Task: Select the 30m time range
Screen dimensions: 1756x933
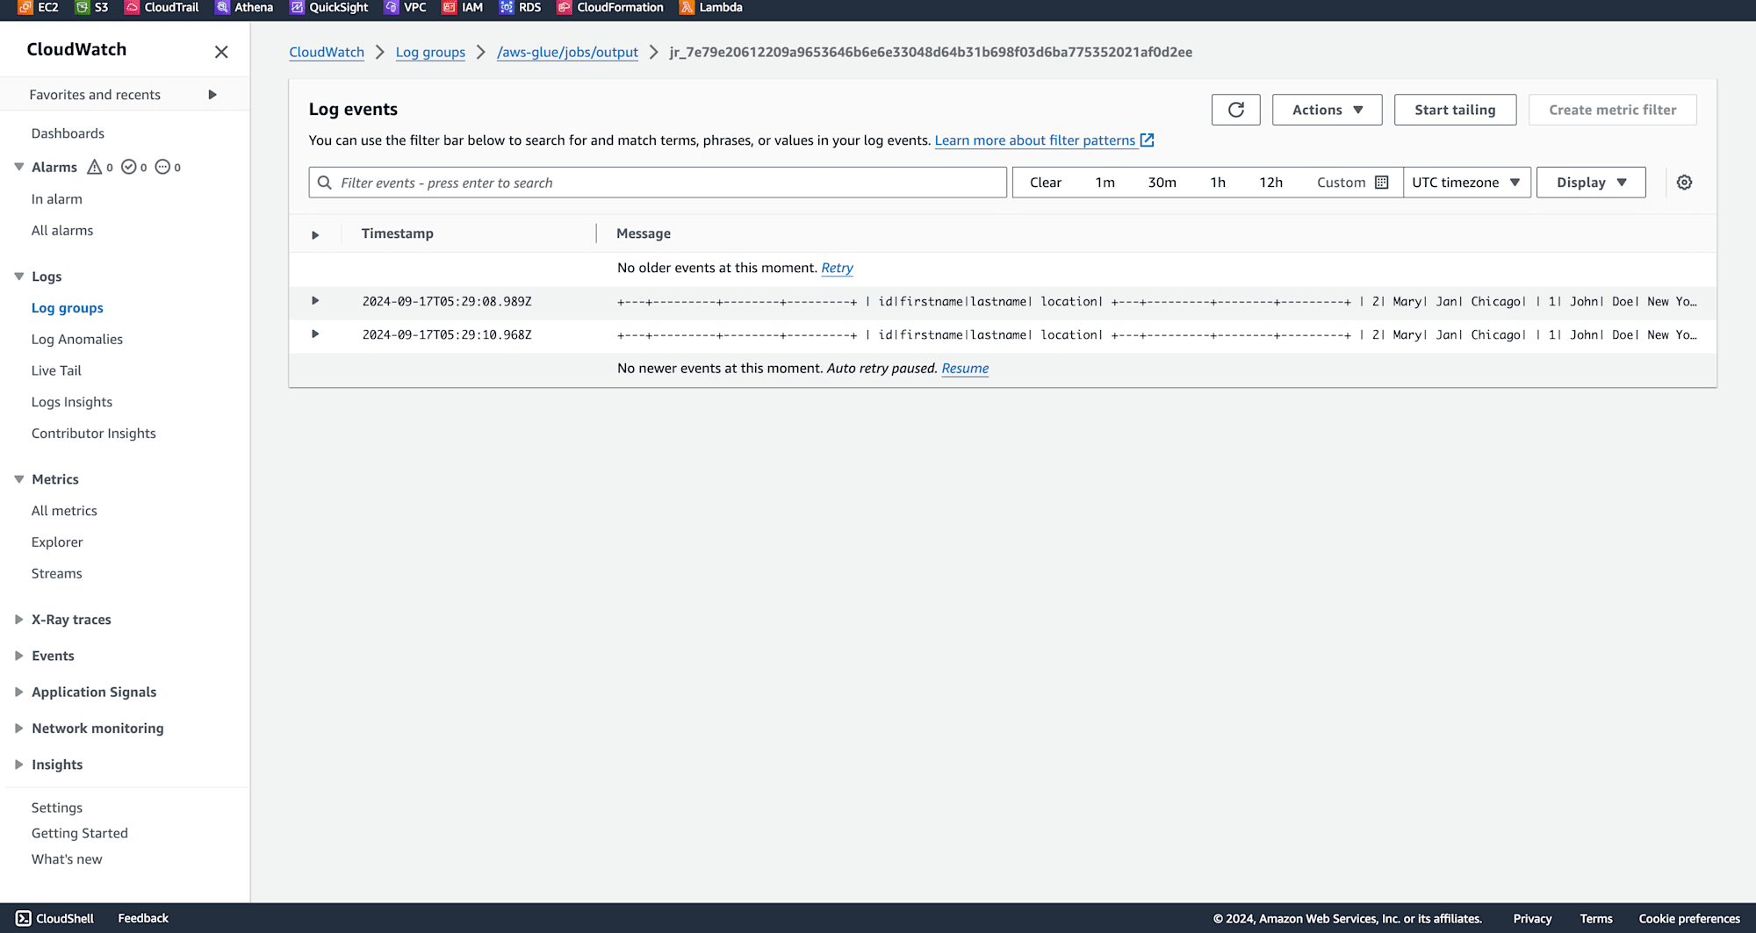Action: [x=1162, y=183]
